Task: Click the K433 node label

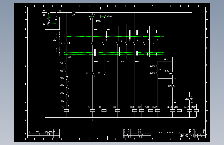Action: (109, 61)
